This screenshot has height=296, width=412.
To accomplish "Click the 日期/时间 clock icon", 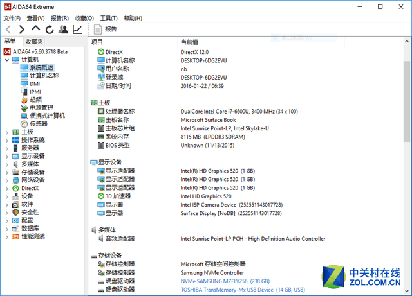I will pyautogui.click(x=101, y=86).
